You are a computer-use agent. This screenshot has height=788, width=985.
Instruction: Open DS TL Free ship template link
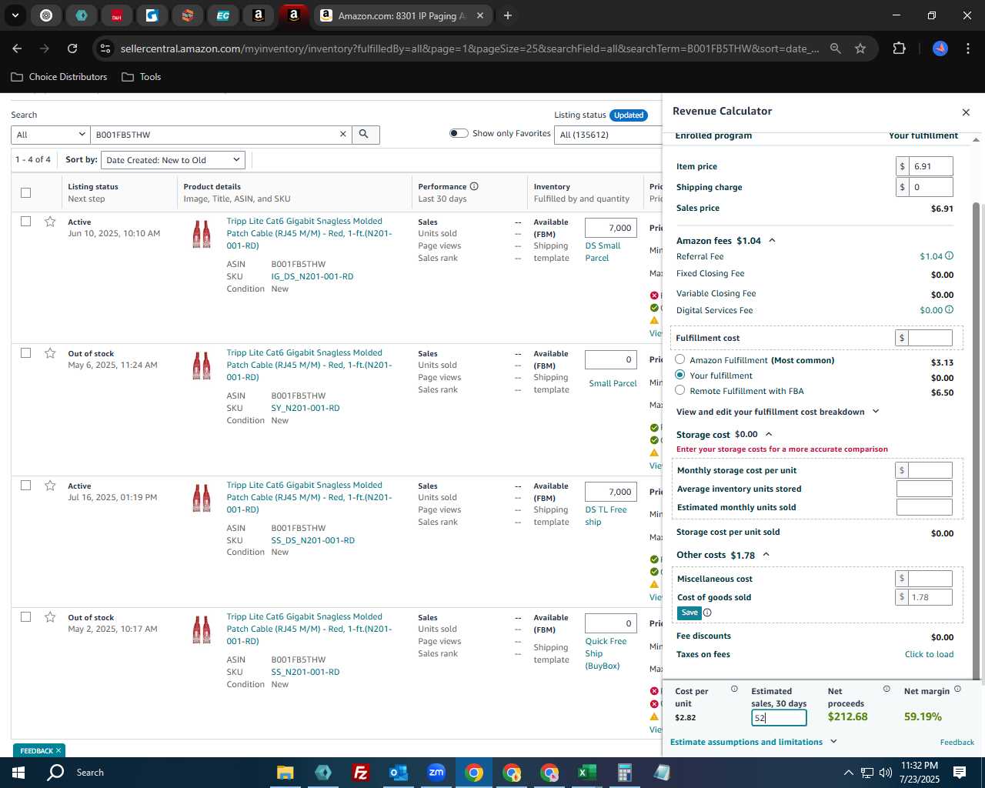606,516
